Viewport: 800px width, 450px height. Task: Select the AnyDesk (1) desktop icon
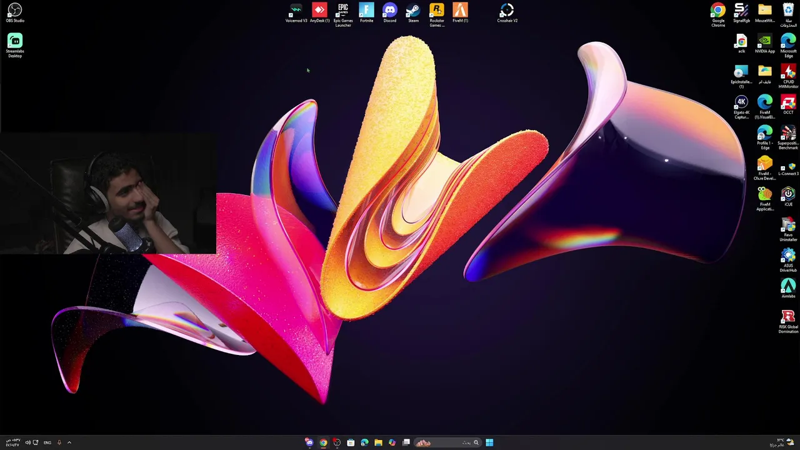319,13
